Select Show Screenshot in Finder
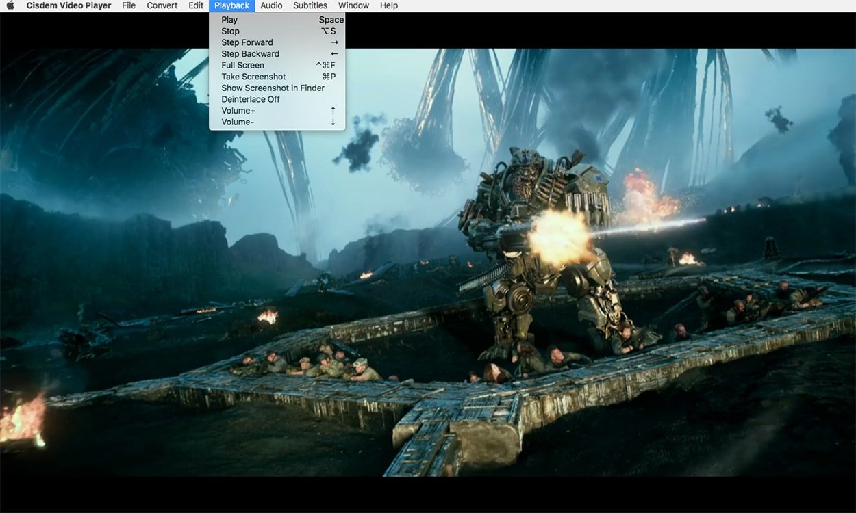Screen dimensions: 856x513 pos(273,88)
